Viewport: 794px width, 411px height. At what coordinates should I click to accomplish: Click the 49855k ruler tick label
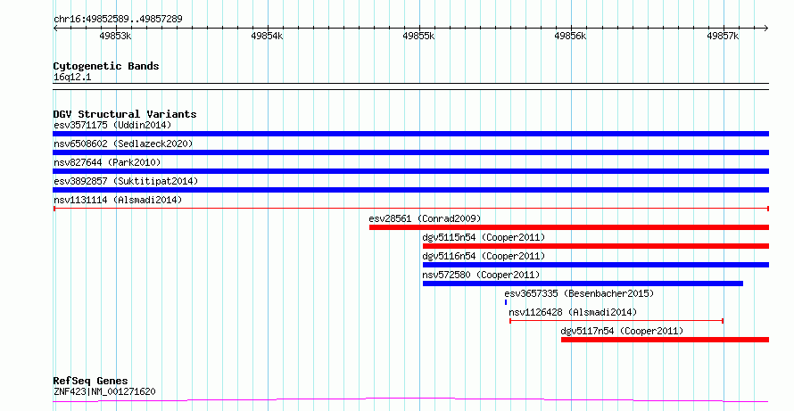point(418,36)
